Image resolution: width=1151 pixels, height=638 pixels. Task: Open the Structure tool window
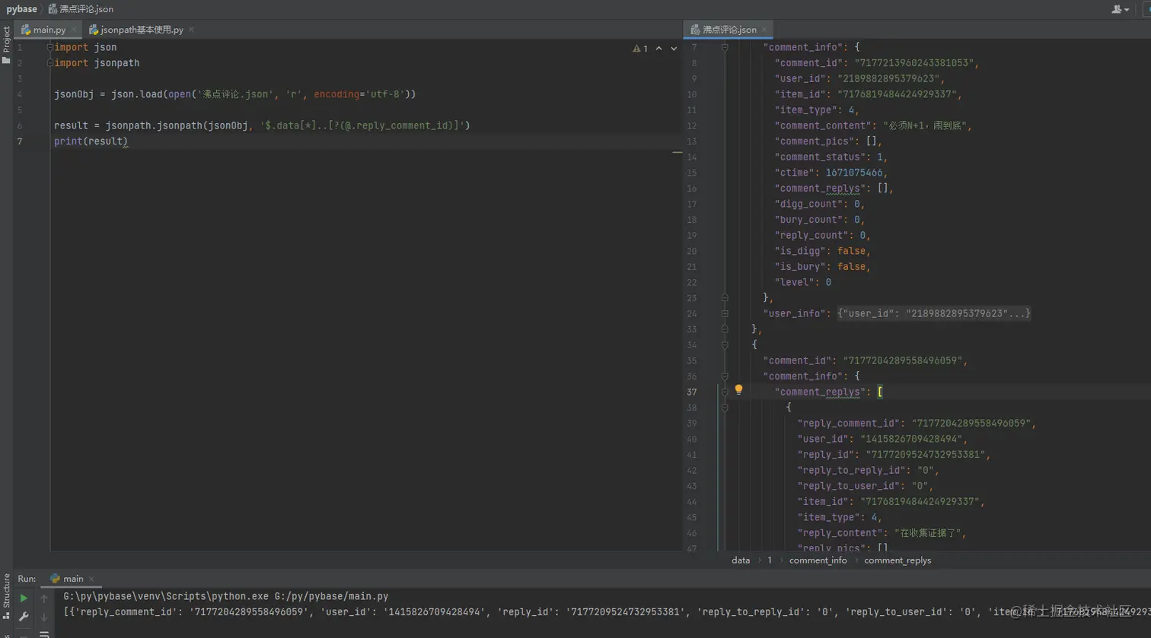pos(6,597)
